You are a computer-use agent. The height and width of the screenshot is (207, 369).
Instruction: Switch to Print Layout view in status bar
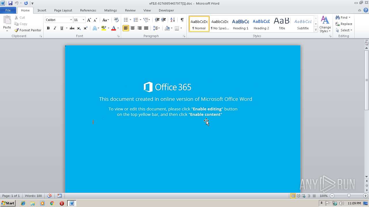click(x=293, y=196)
